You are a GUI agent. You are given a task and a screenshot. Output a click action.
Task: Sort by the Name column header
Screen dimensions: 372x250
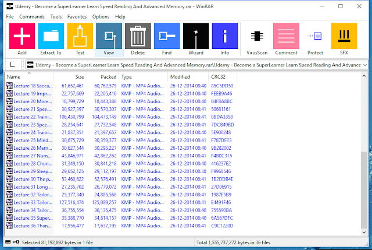[x=29, y=77]
